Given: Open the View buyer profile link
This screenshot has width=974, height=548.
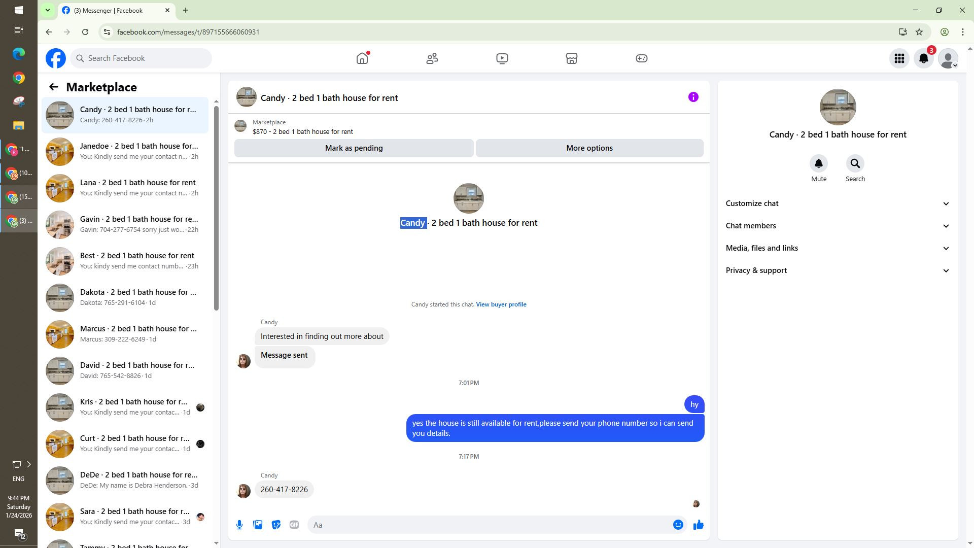Looking at the screenshot, I should click(x=501, y=304).
